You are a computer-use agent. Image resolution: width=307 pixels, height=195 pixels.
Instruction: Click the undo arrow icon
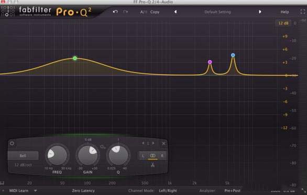click(115, 12)
